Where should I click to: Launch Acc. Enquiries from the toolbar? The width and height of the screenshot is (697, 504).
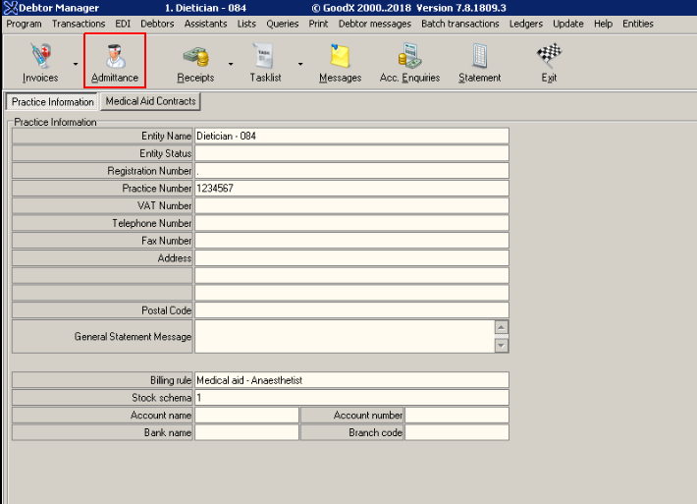click(x=410, y=61)
